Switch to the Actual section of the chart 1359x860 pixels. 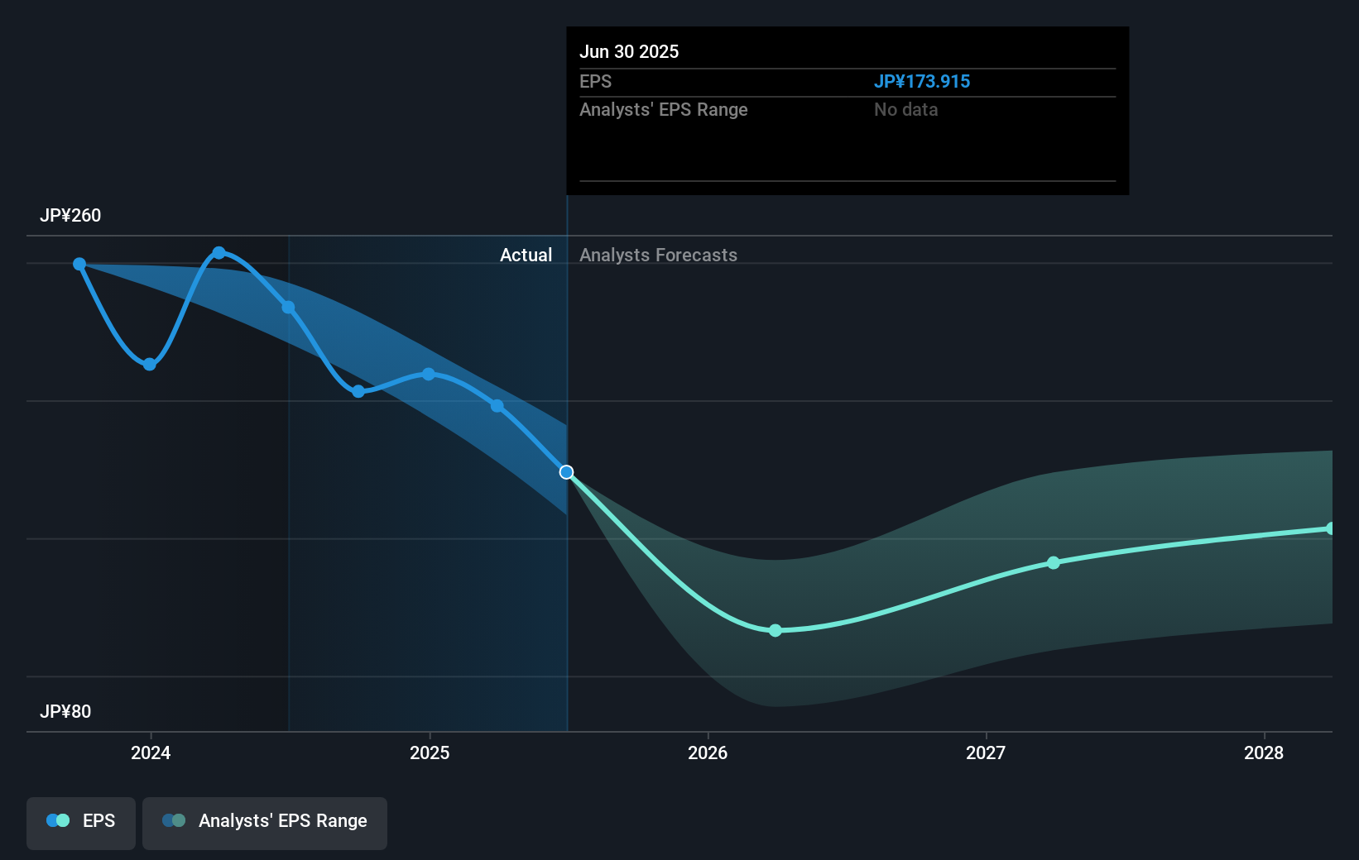click(526, 255)
